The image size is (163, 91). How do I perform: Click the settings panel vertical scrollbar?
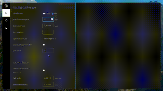coord(76,17)
